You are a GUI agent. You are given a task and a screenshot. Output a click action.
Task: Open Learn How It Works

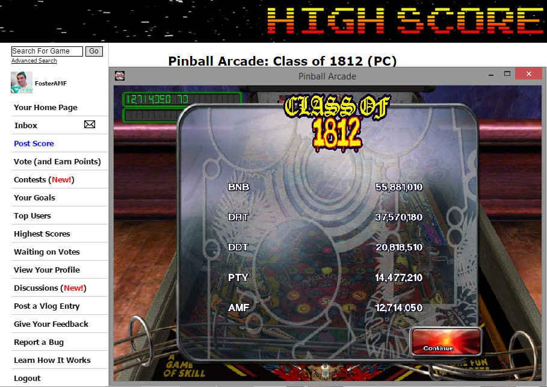click(52, 360)
